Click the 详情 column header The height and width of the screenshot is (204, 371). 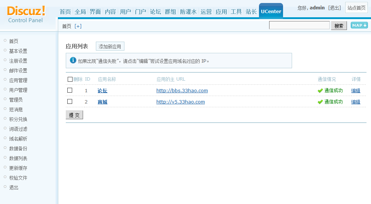click(356, 79)
